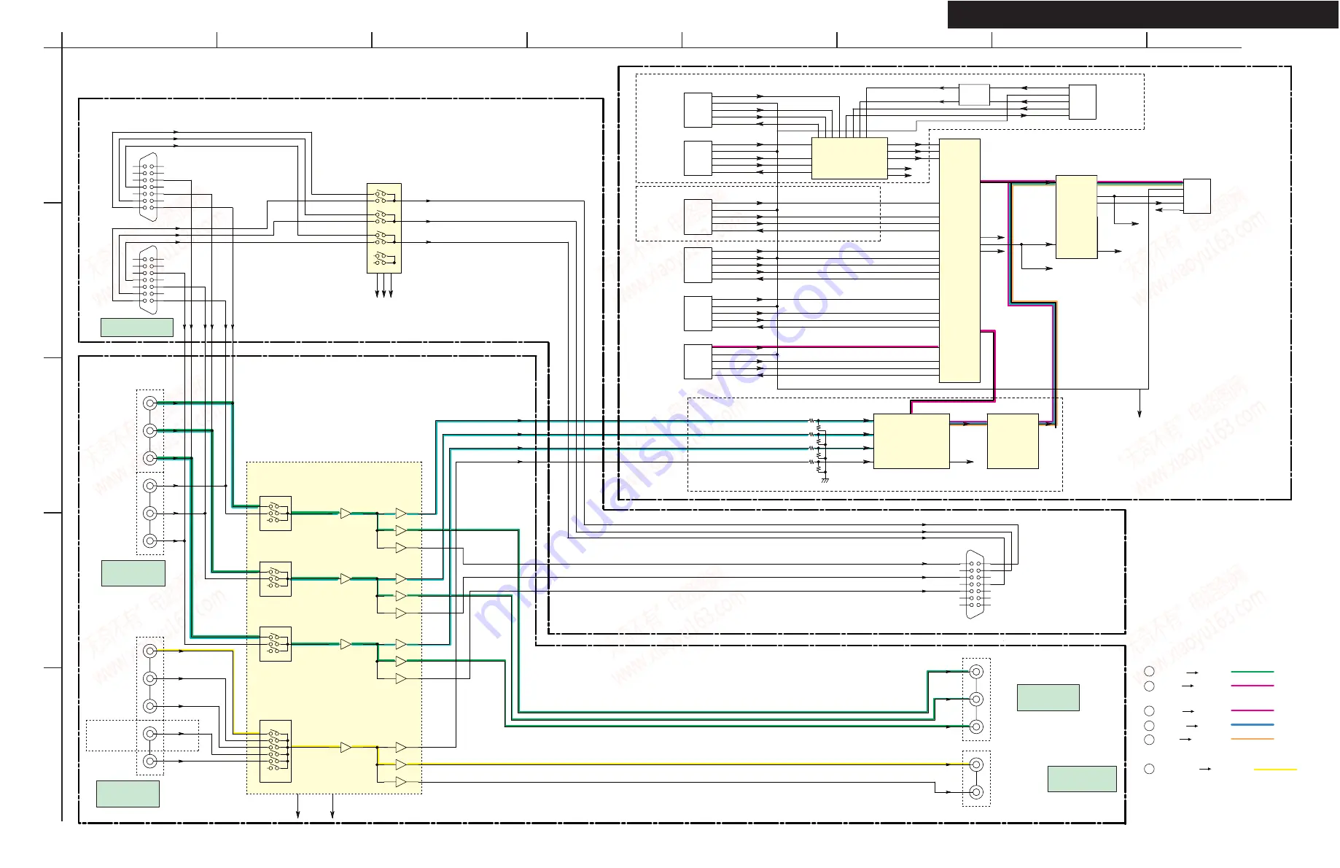Select the six-switch selector block
The height and width of the screenshot is (868, 1340).
point(276,751)
